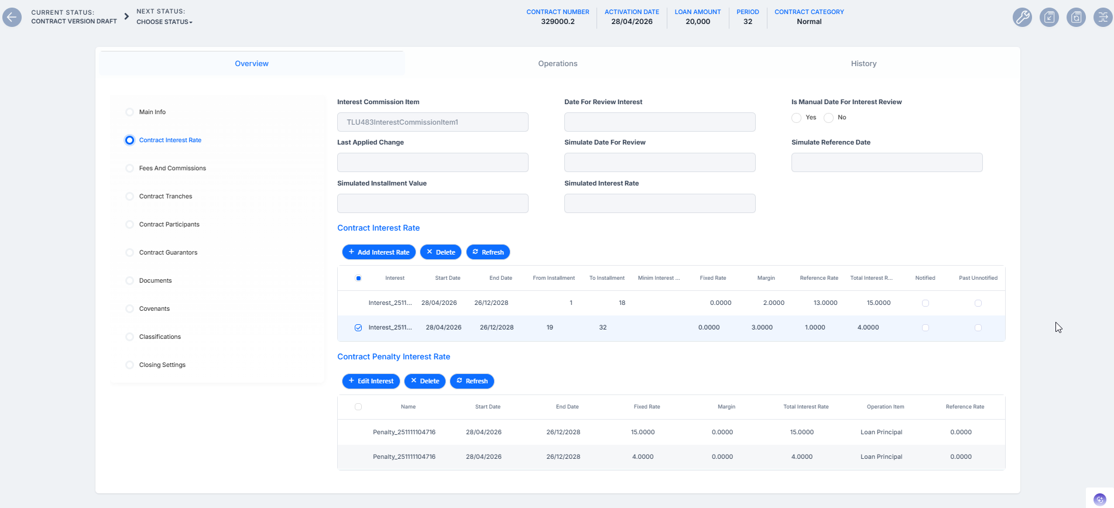This screenshot has height=508, width=1114.
Task: Click the Add Interest Rate button
Action: click(379, 252)
